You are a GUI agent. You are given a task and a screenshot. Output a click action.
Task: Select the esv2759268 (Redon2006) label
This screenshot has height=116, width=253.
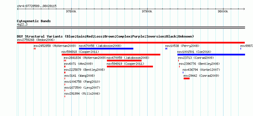pos(36,40)
